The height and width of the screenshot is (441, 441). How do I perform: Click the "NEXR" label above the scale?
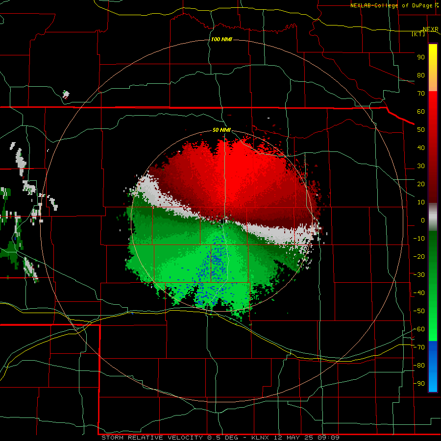point(431,29)
